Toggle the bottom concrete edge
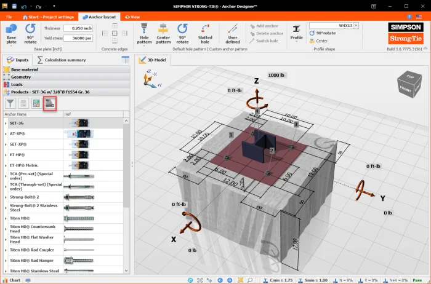 pyautogui.click(x=115, y=41)
